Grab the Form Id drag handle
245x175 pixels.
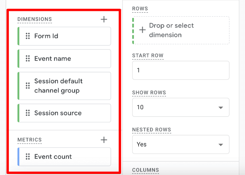coord(28,36)
